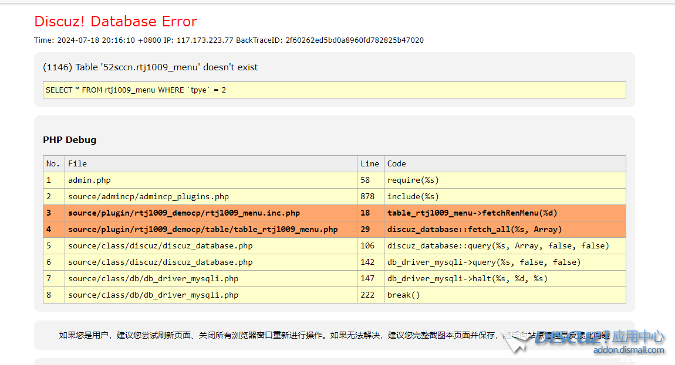The width and height of the screenshot is (675, 365).
Task: Click highlighted rtj1009_menu.inc.php file path
Action: point(184,213)
